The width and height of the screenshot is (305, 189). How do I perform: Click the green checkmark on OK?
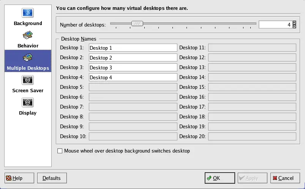(209, 178)
